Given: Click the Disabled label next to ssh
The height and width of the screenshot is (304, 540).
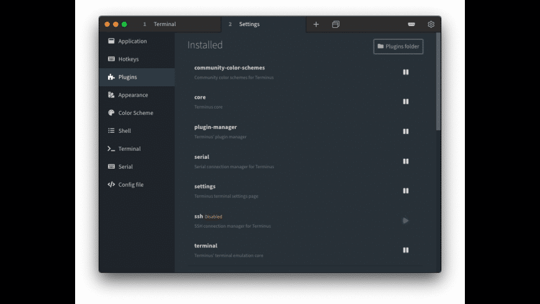Looking at the screenshot, I should pos(213,217).
